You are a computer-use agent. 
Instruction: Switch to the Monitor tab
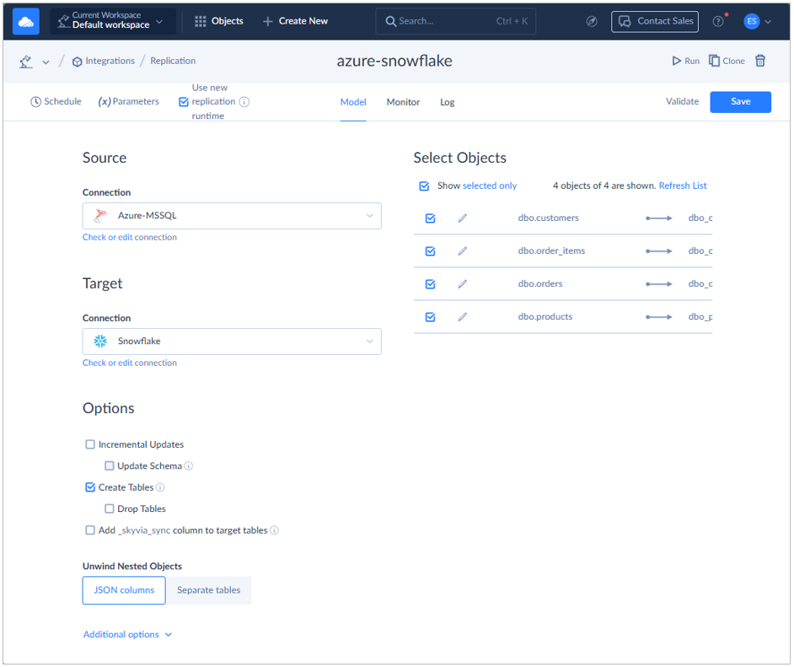pyautogui.click(x=403, y=102)
